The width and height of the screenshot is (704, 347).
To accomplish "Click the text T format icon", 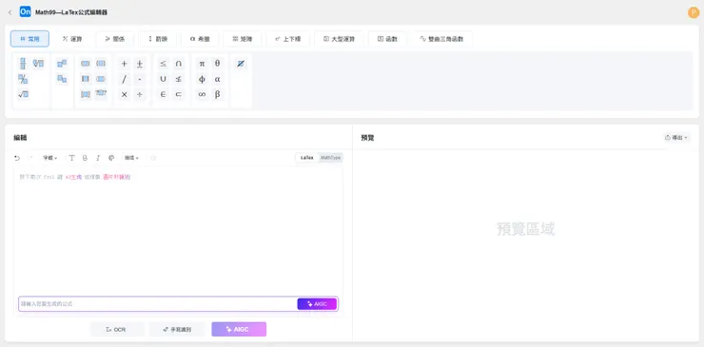I will click(72, 158).
